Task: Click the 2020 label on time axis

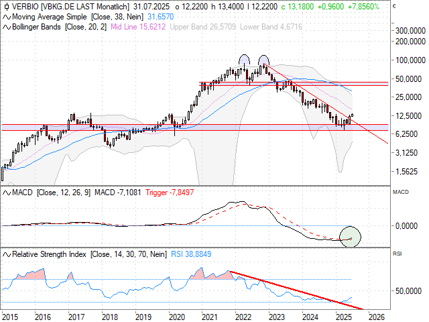Action: click(x=177, y=317)
